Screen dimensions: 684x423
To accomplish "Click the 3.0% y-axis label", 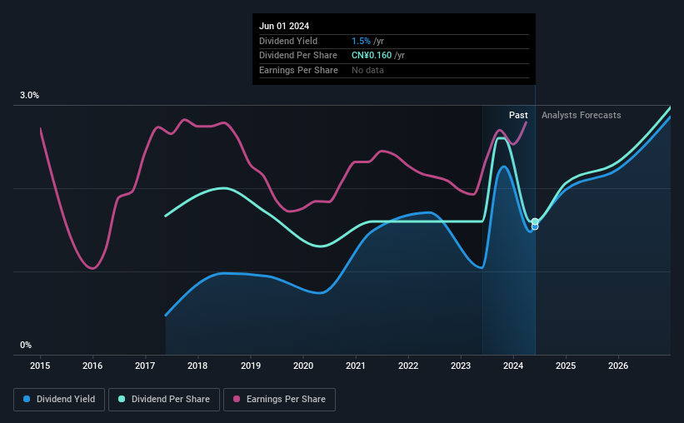I will coord(29,96).
